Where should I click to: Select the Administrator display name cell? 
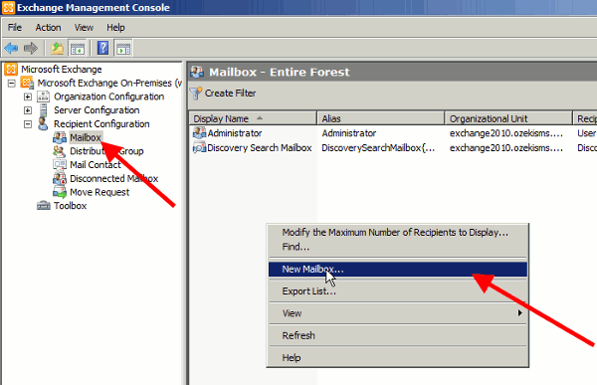(x=235, y=133)
